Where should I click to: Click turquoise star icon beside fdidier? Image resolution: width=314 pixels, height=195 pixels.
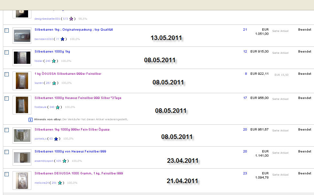[x=54, y=61]
